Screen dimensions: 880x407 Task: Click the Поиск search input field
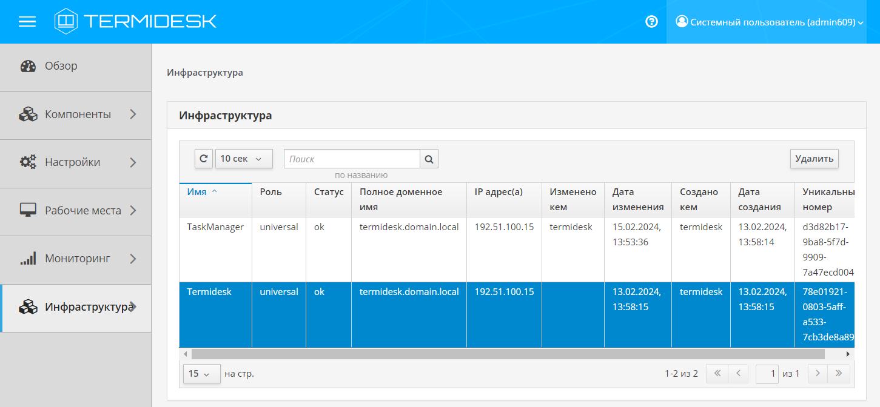pyautogui.click(x=352, y=159)
